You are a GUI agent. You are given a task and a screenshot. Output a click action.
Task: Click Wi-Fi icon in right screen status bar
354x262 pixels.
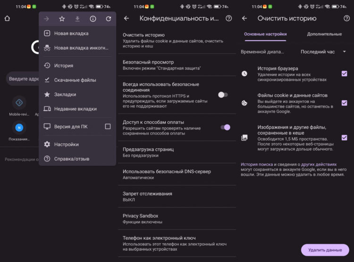point(328,7)
